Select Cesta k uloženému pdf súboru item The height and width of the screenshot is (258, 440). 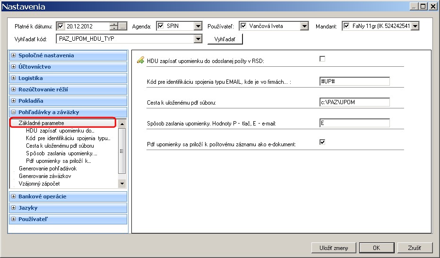click(60, 146)
